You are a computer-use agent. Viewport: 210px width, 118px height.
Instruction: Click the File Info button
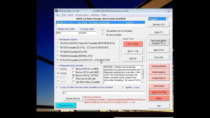pyautogui.click(x=133, y=59)
